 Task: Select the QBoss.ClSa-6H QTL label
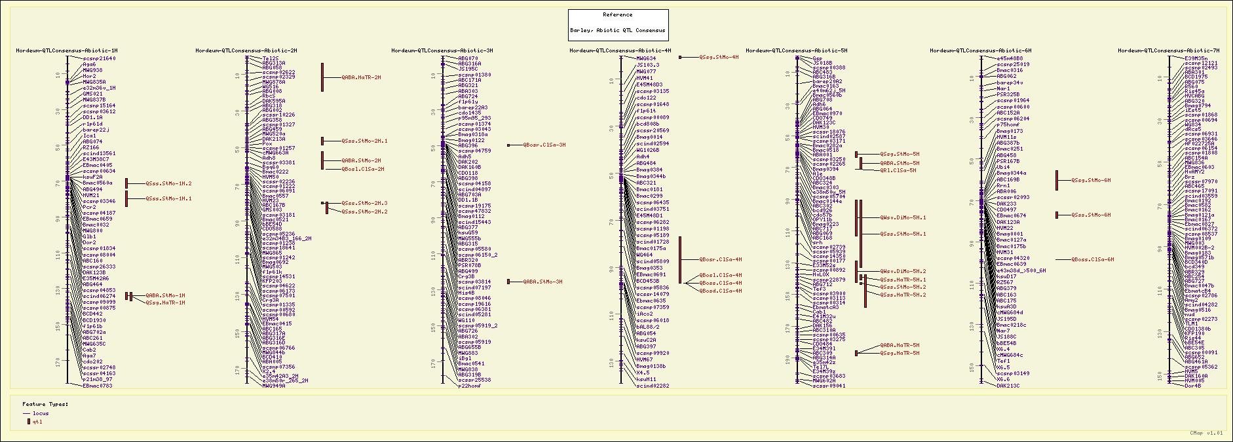[x=1092, y=259]
